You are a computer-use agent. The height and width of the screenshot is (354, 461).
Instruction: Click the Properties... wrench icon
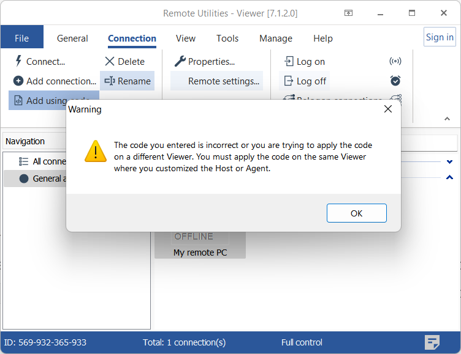coord(180,61)
